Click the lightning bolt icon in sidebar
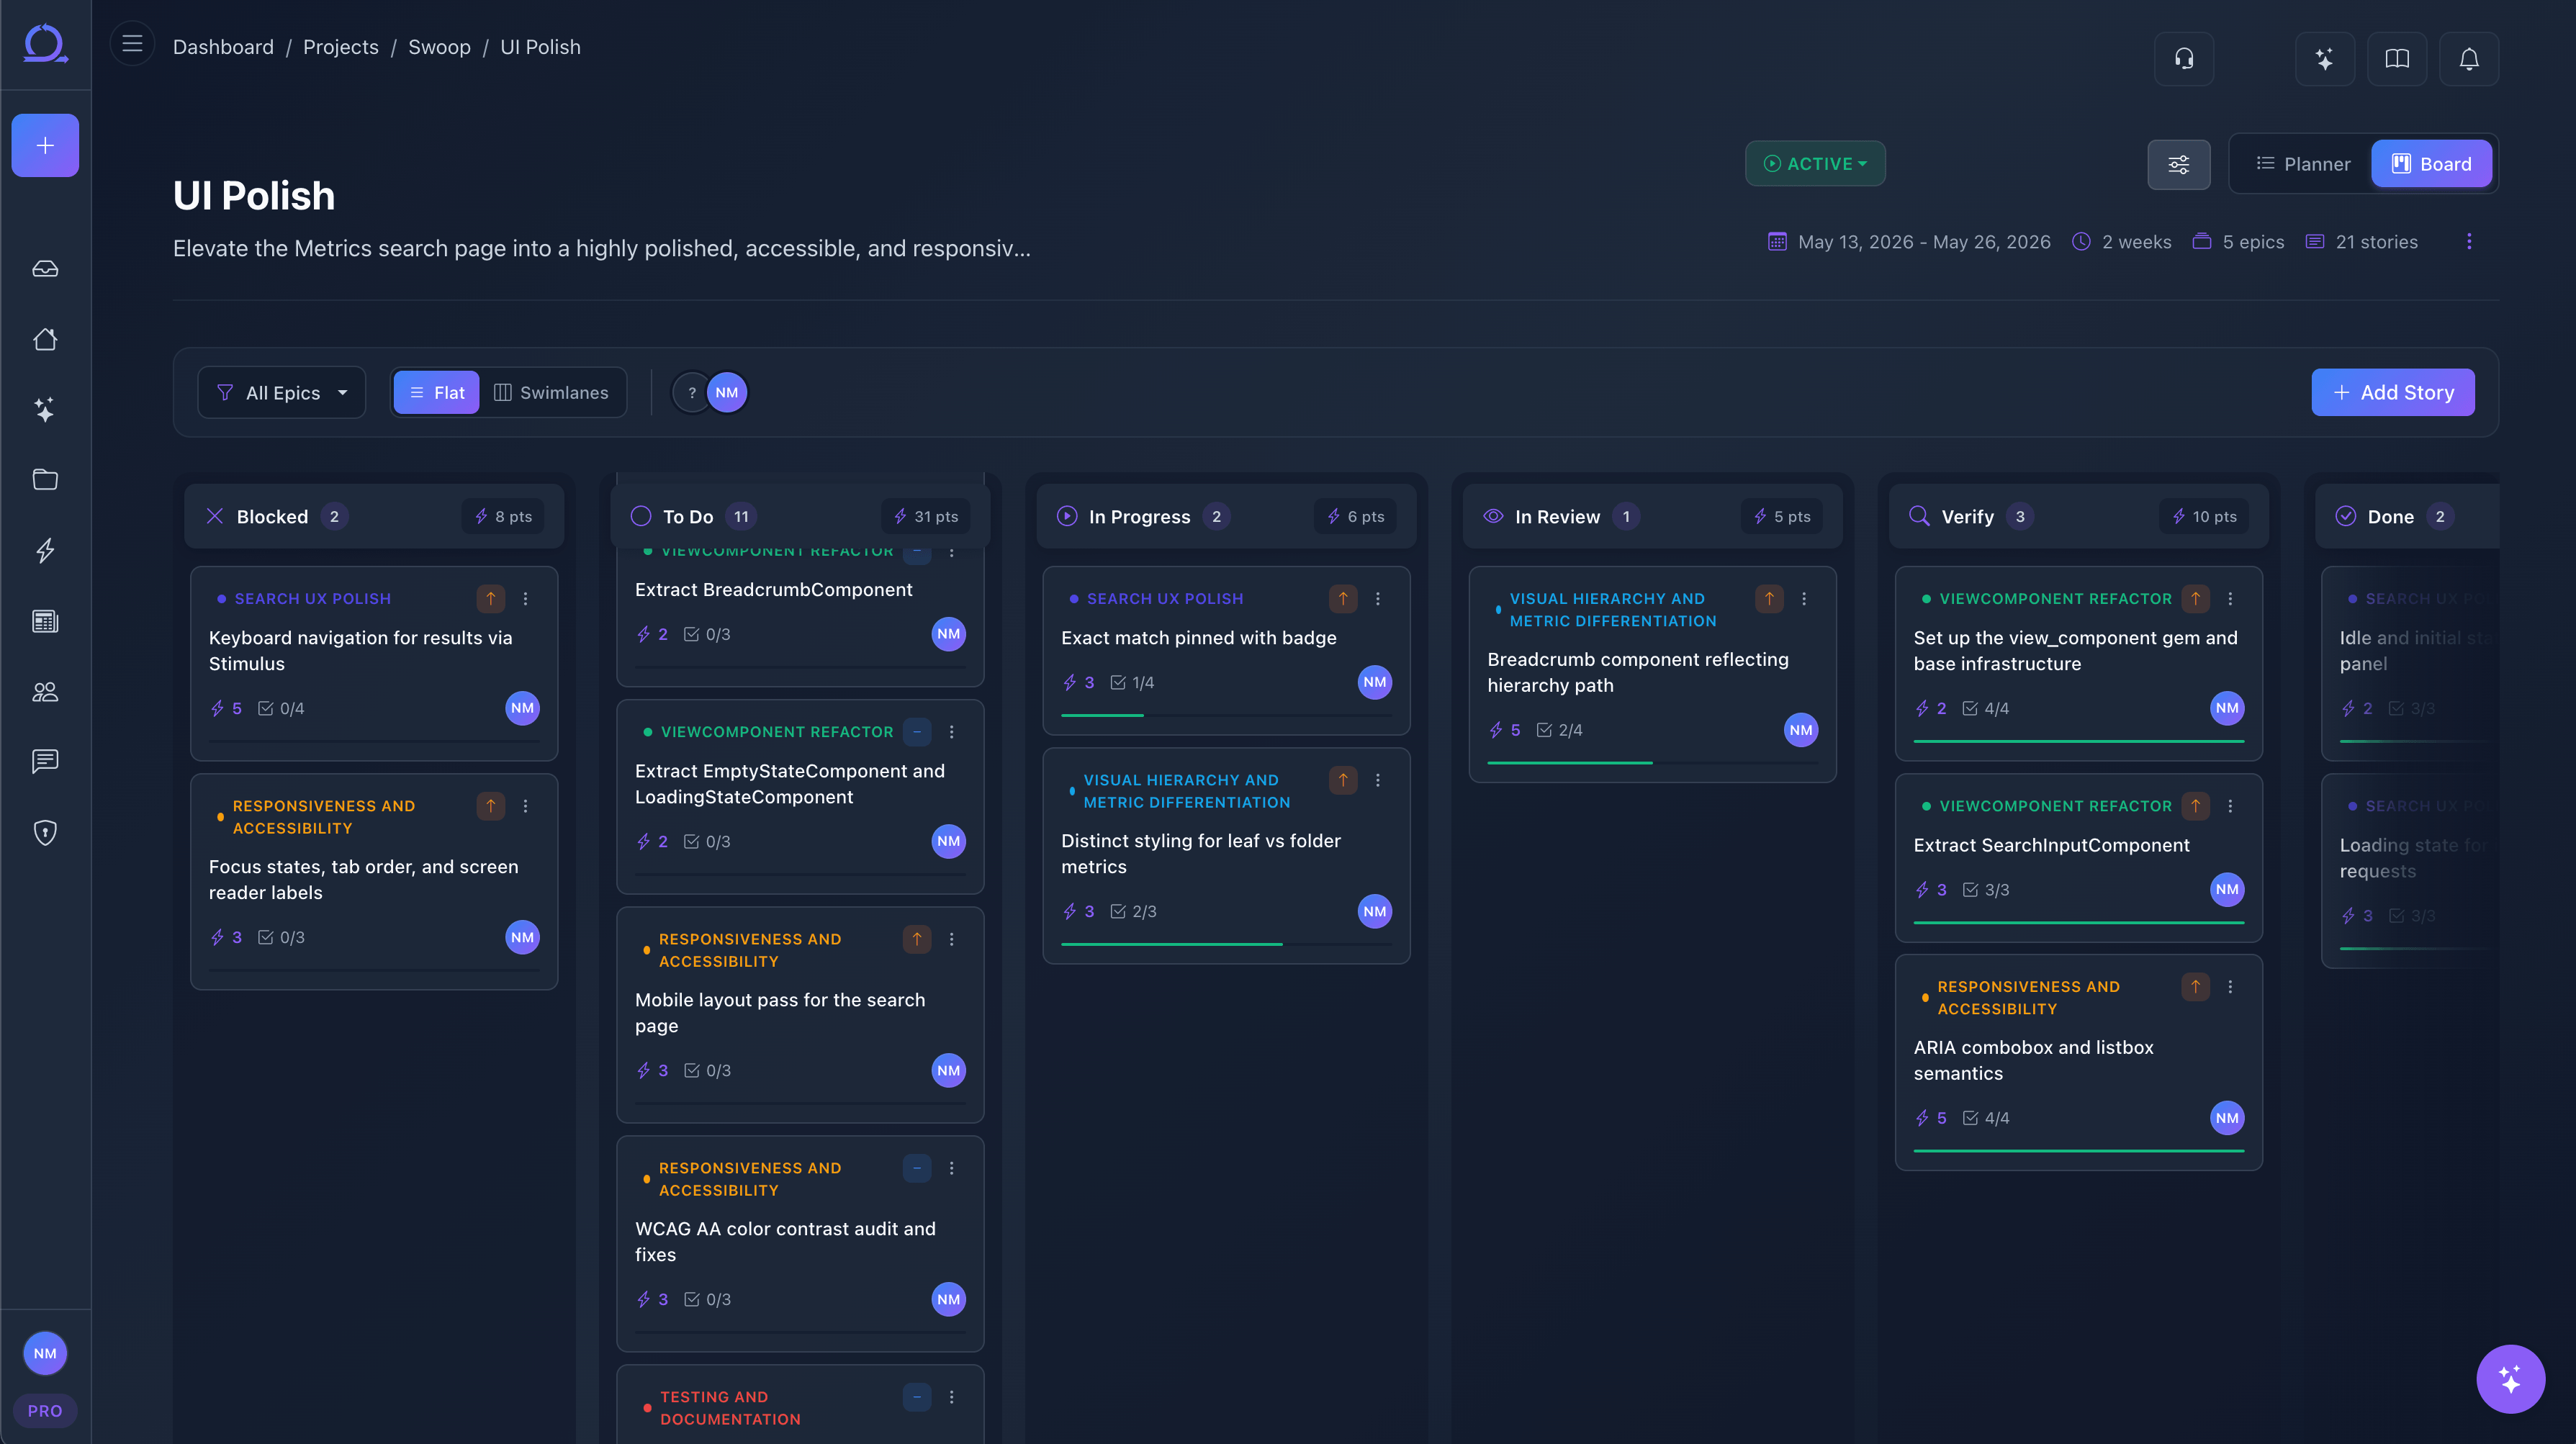2576x1444 pixels. pos(45,550)
